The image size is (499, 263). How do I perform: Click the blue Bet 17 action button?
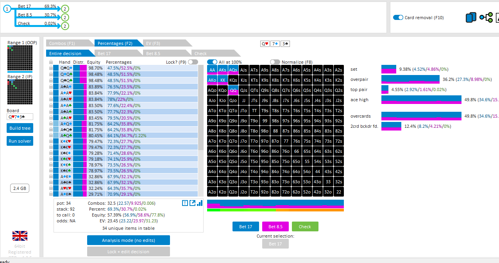click(245, 226)
